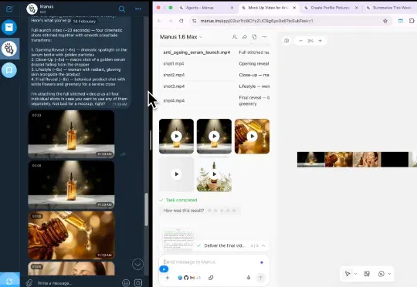417x287 pixels.
Task: Go back in the browser
Action: coord(159,21)
